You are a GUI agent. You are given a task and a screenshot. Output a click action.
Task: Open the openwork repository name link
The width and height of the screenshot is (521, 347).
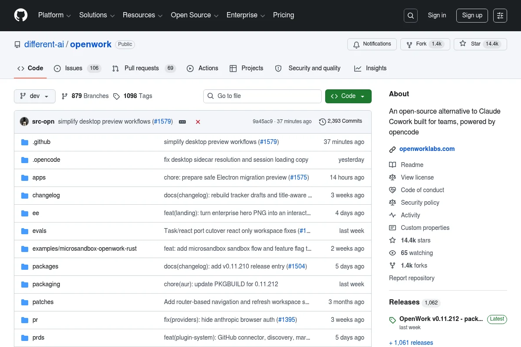click(x=91, y=44)
